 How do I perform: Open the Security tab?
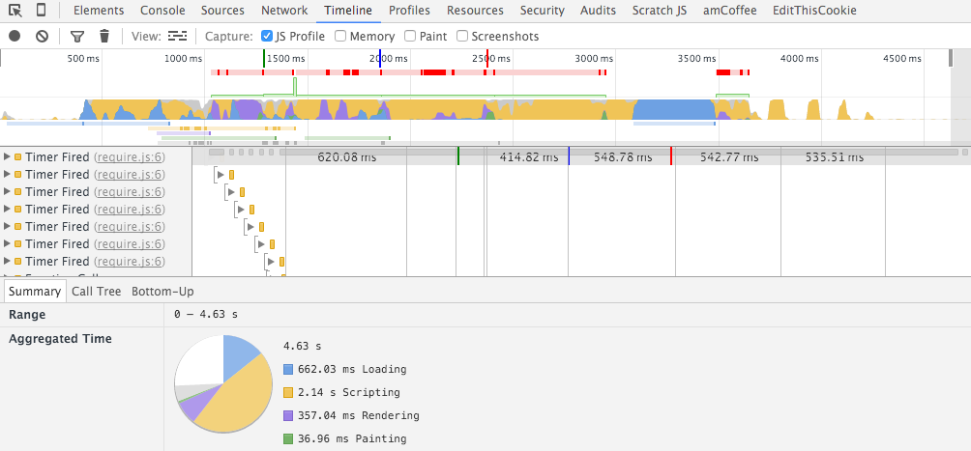[x=542, y=11]
